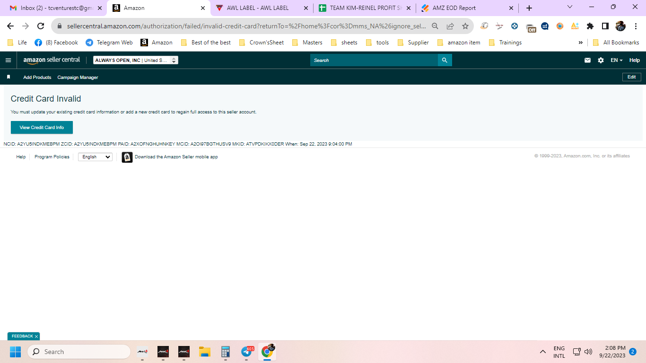
Task: Open the All Bookmarks folder
Action: coord(616,43)
